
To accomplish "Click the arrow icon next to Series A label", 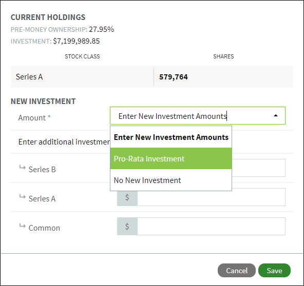I will (23, 197).
